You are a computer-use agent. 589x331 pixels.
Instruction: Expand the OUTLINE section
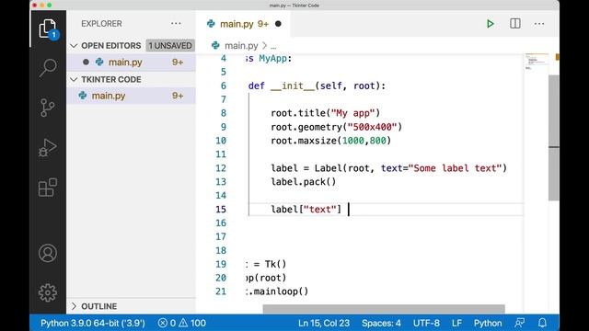coord(132,306)
